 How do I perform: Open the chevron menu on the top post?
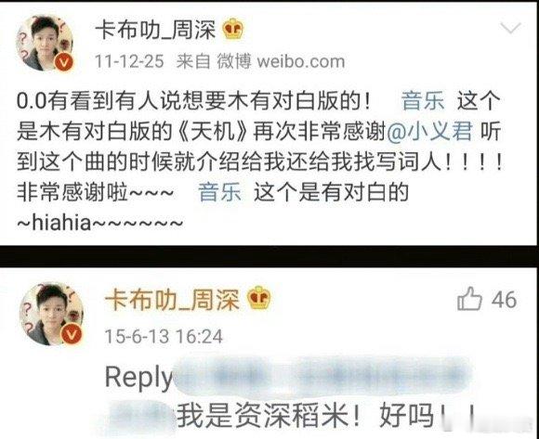pyautogui.click(x=510, y=28)
